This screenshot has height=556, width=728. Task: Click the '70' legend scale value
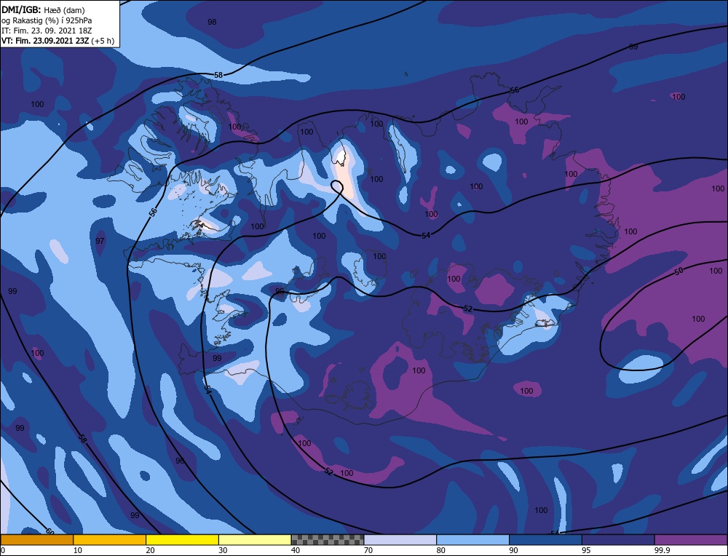click(x=368, y=550)
